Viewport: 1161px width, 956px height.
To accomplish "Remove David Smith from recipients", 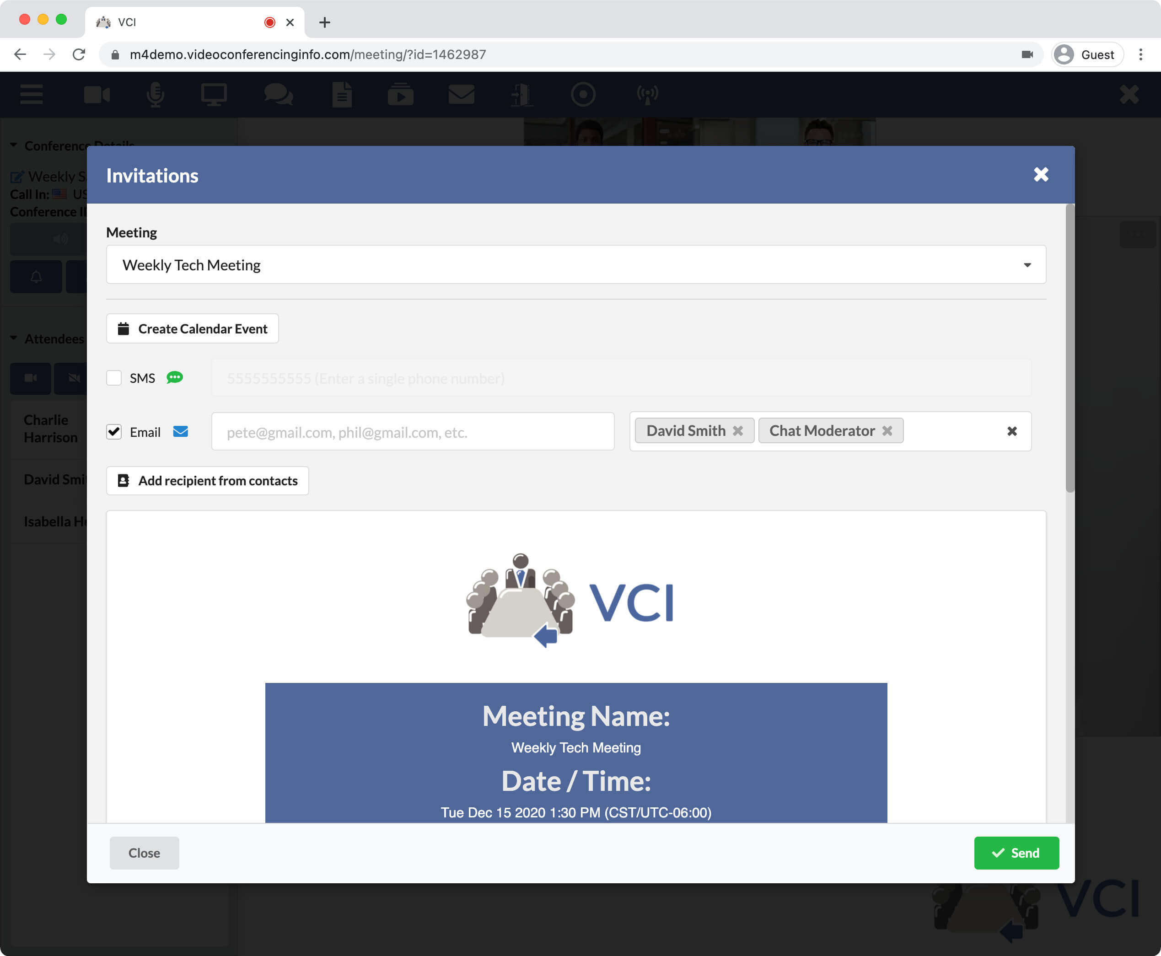I will click(x=739, y=430).
